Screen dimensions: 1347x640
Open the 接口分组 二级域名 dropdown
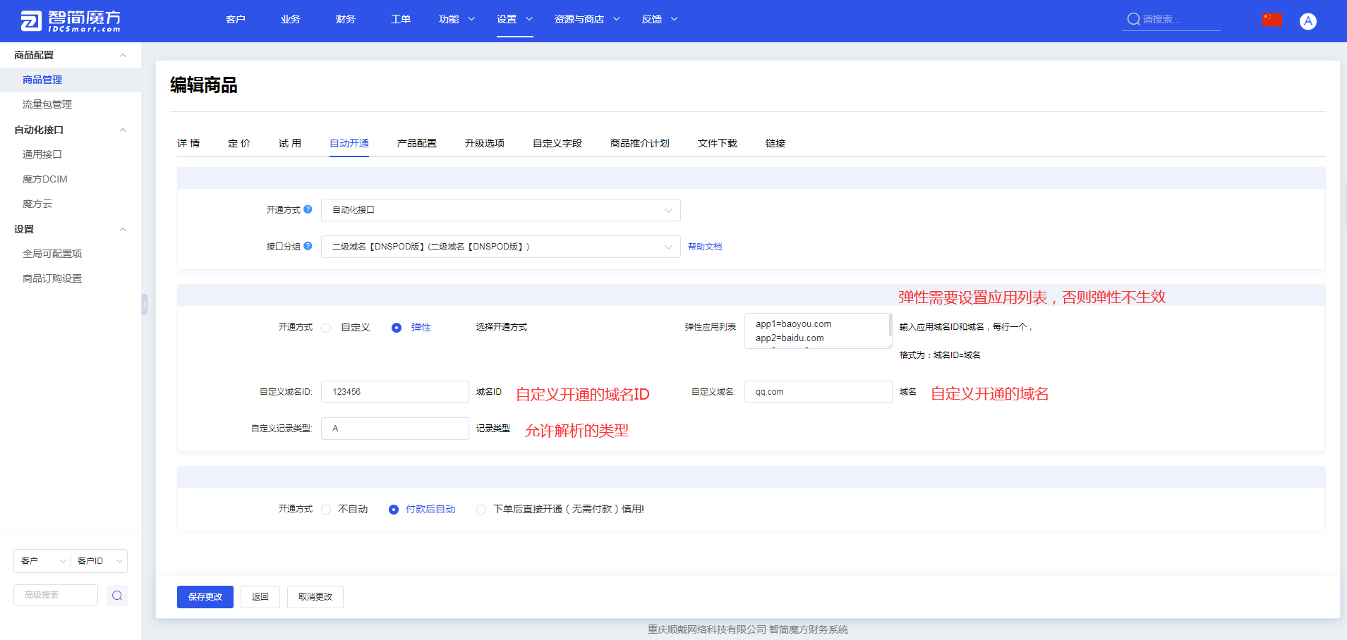501,247
